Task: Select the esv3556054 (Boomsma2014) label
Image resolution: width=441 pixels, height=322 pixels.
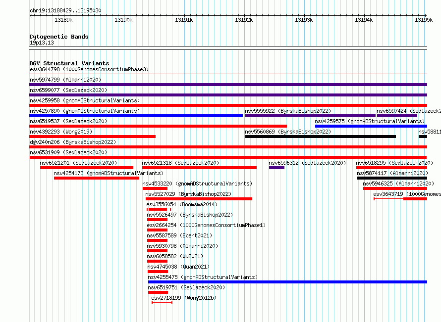Action: point(182,204)
